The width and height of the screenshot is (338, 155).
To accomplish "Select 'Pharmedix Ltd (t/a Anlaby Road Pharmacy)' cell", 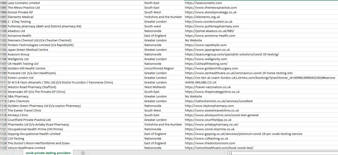I will (75, 124).
